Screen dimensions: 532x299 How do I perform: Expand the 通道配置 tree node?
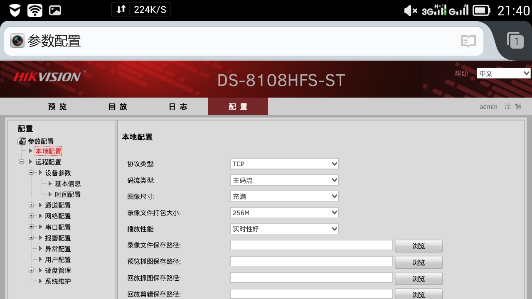pyautogui.click(x=31, y=205)
